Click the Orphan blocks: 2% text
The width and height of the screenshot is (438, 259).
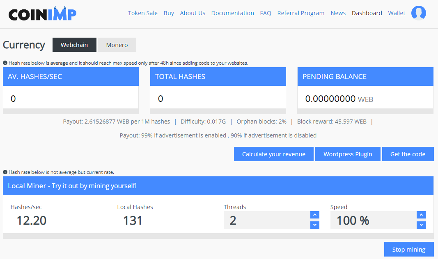(x=261, y=122)
